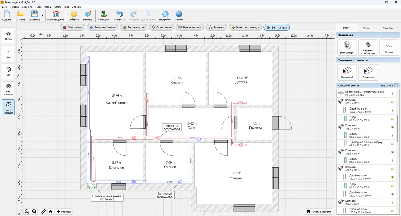Open the Работа с этажами panel
401x216 pixels.
tap(319, 212)
